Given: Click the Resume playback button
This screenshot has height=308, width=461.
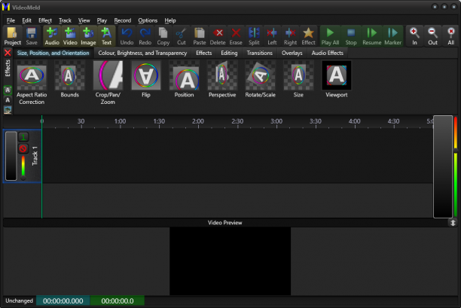Looking at the screenshot, I should (x=372, y=36).
